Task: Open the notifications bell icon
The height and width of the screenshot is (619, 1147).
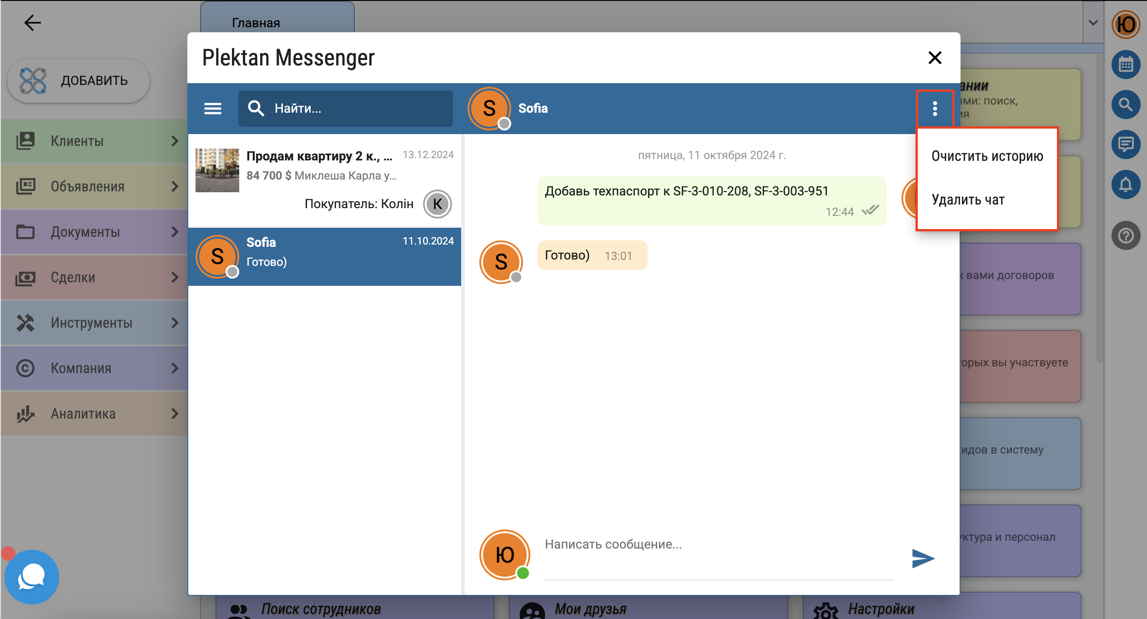Action: [x=1126, y=185]
